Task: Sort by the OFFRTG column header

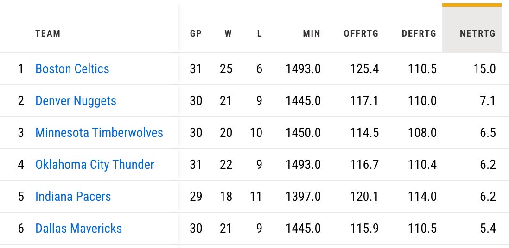Action: pos(361,33)
